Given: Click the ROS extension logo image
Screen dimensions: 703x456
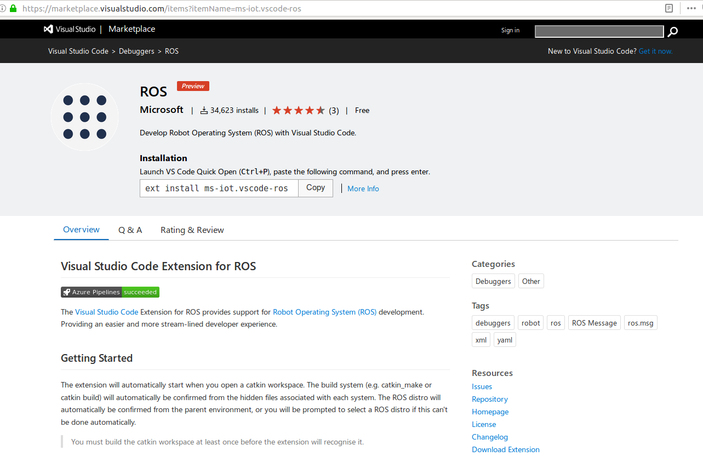Looking at the screenshot, I should pyautogui.click(x=84, y=117).
